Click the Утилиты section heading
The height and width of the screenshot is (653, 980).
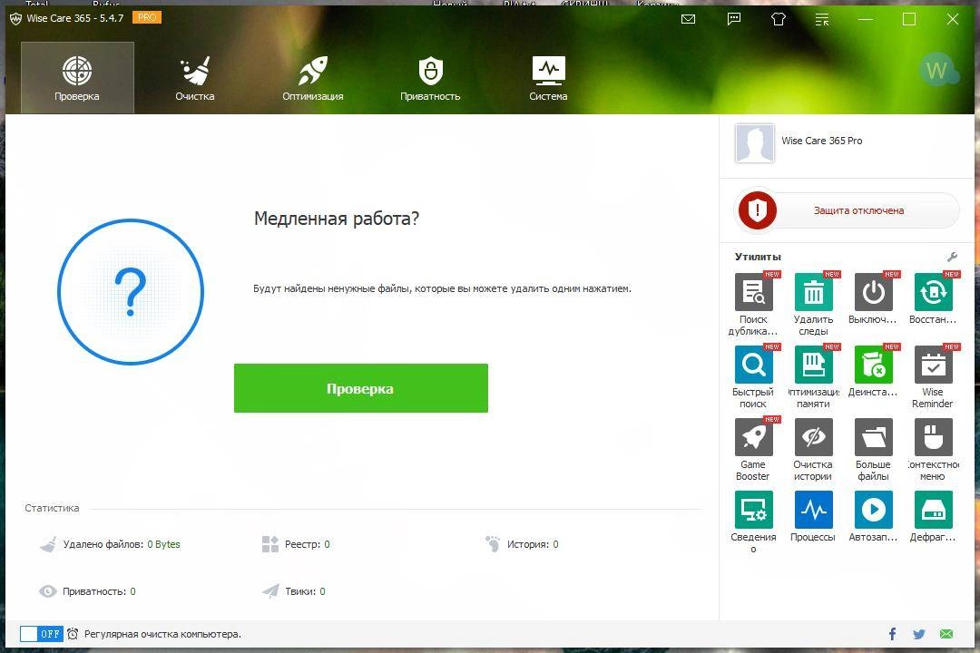[x=758, y=257]
